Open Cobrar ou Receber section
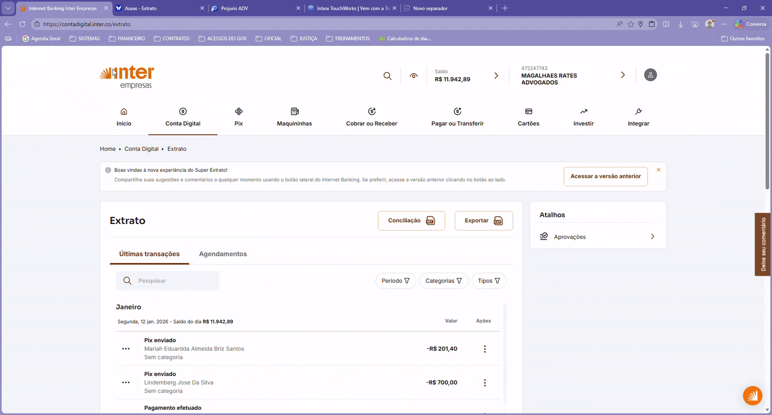Image resolution: width=772 pixels, height=415 pixels. 371,117
